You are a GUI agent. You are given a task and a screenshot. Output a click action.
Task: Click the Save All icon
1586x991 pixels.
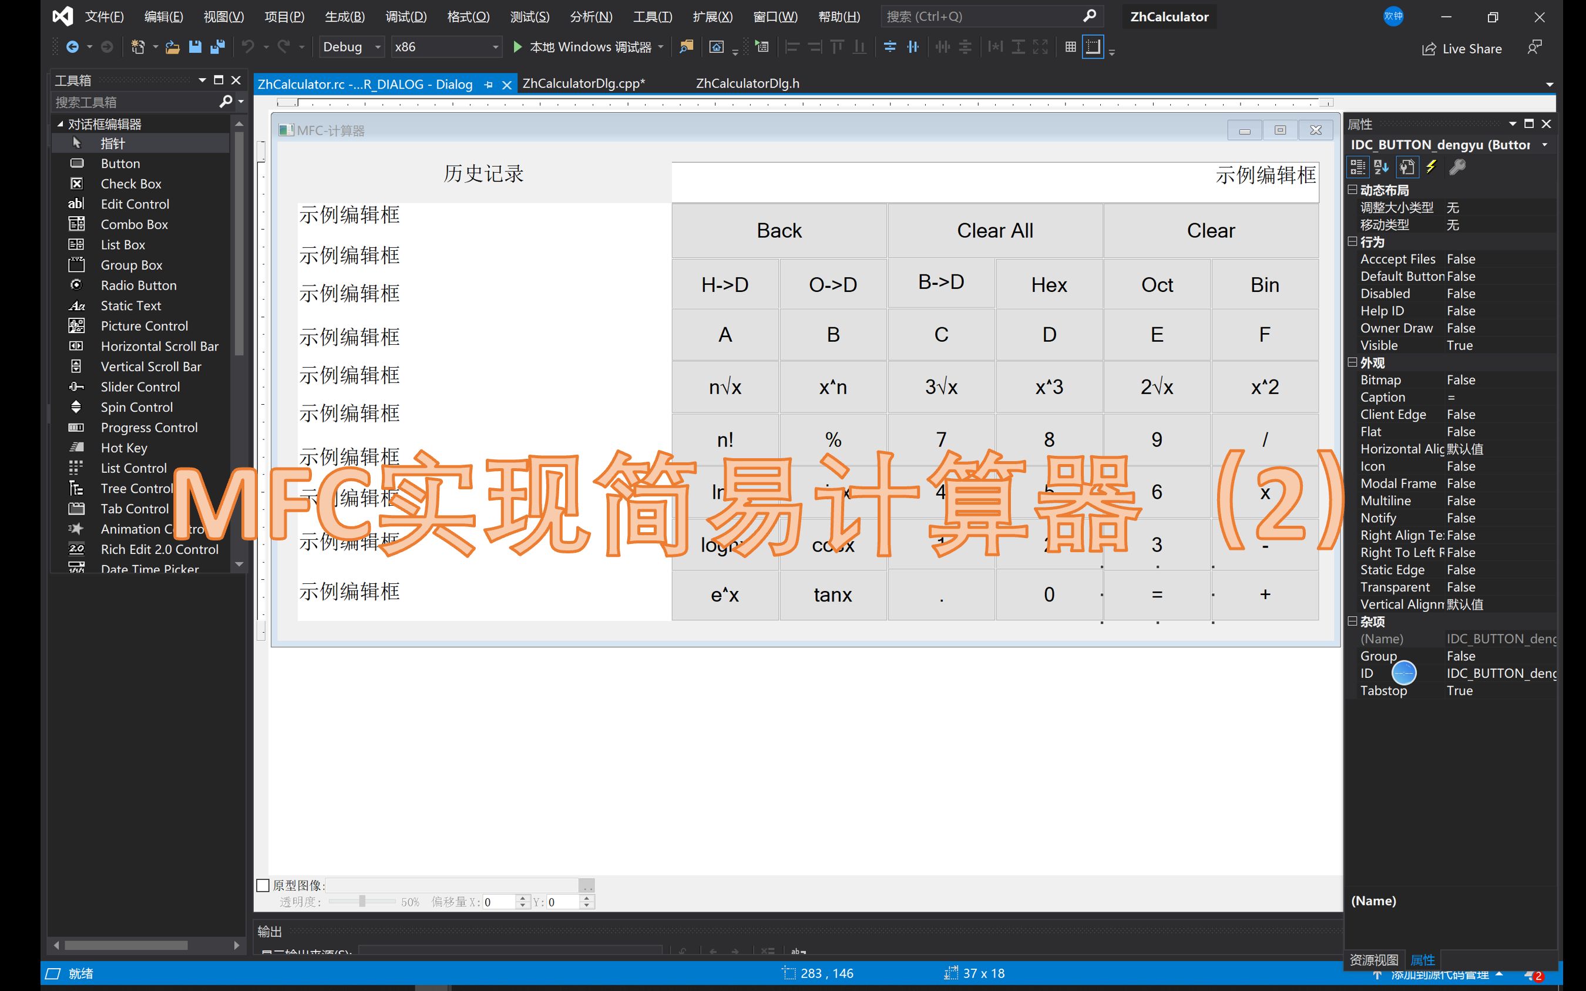(217, 46)
